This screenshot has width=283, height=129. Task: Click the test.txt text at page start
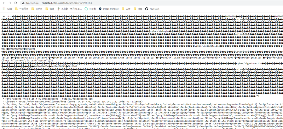coord(7,16)
